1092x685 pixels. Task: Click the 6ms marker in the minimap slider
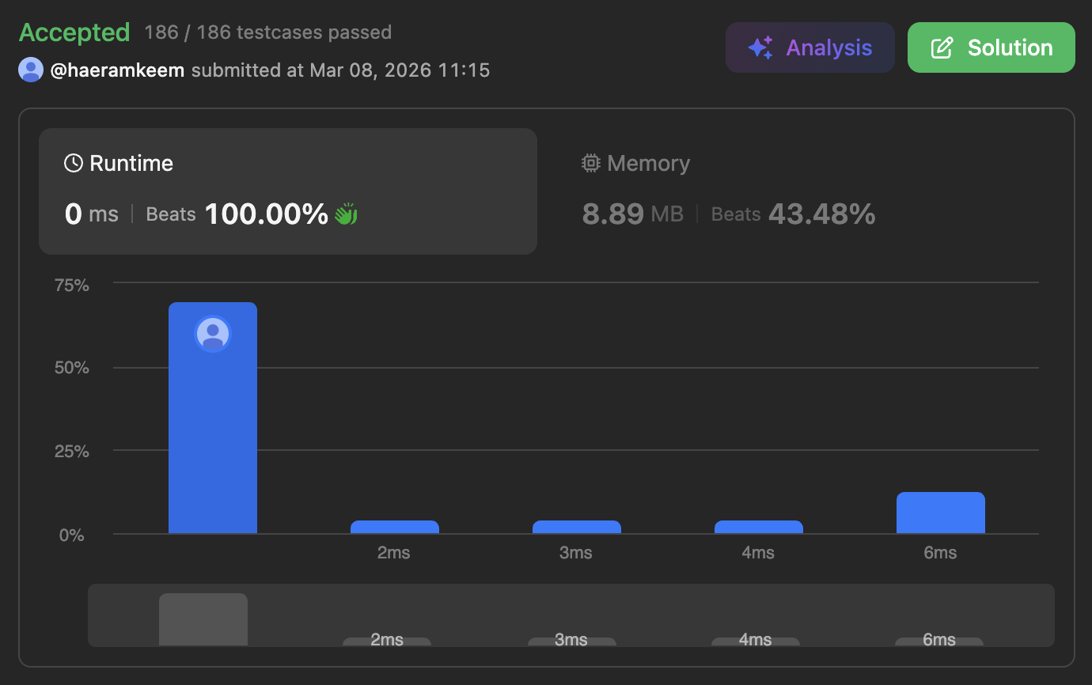point(938,641)
